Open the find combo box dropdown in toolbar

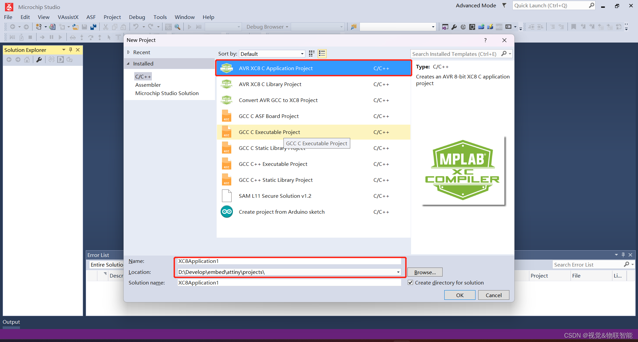tap(433, 27)
